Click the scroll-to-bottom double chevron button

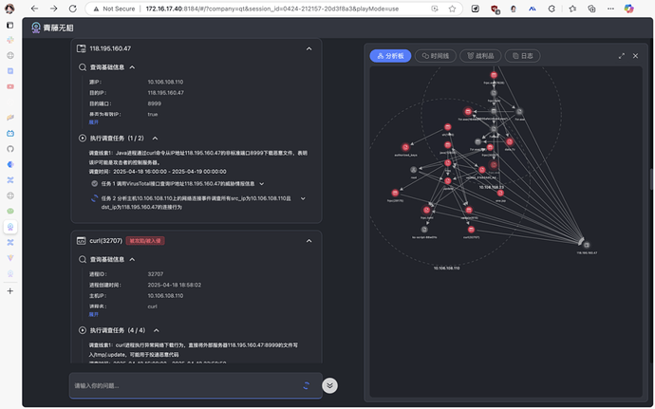[329, 385]
